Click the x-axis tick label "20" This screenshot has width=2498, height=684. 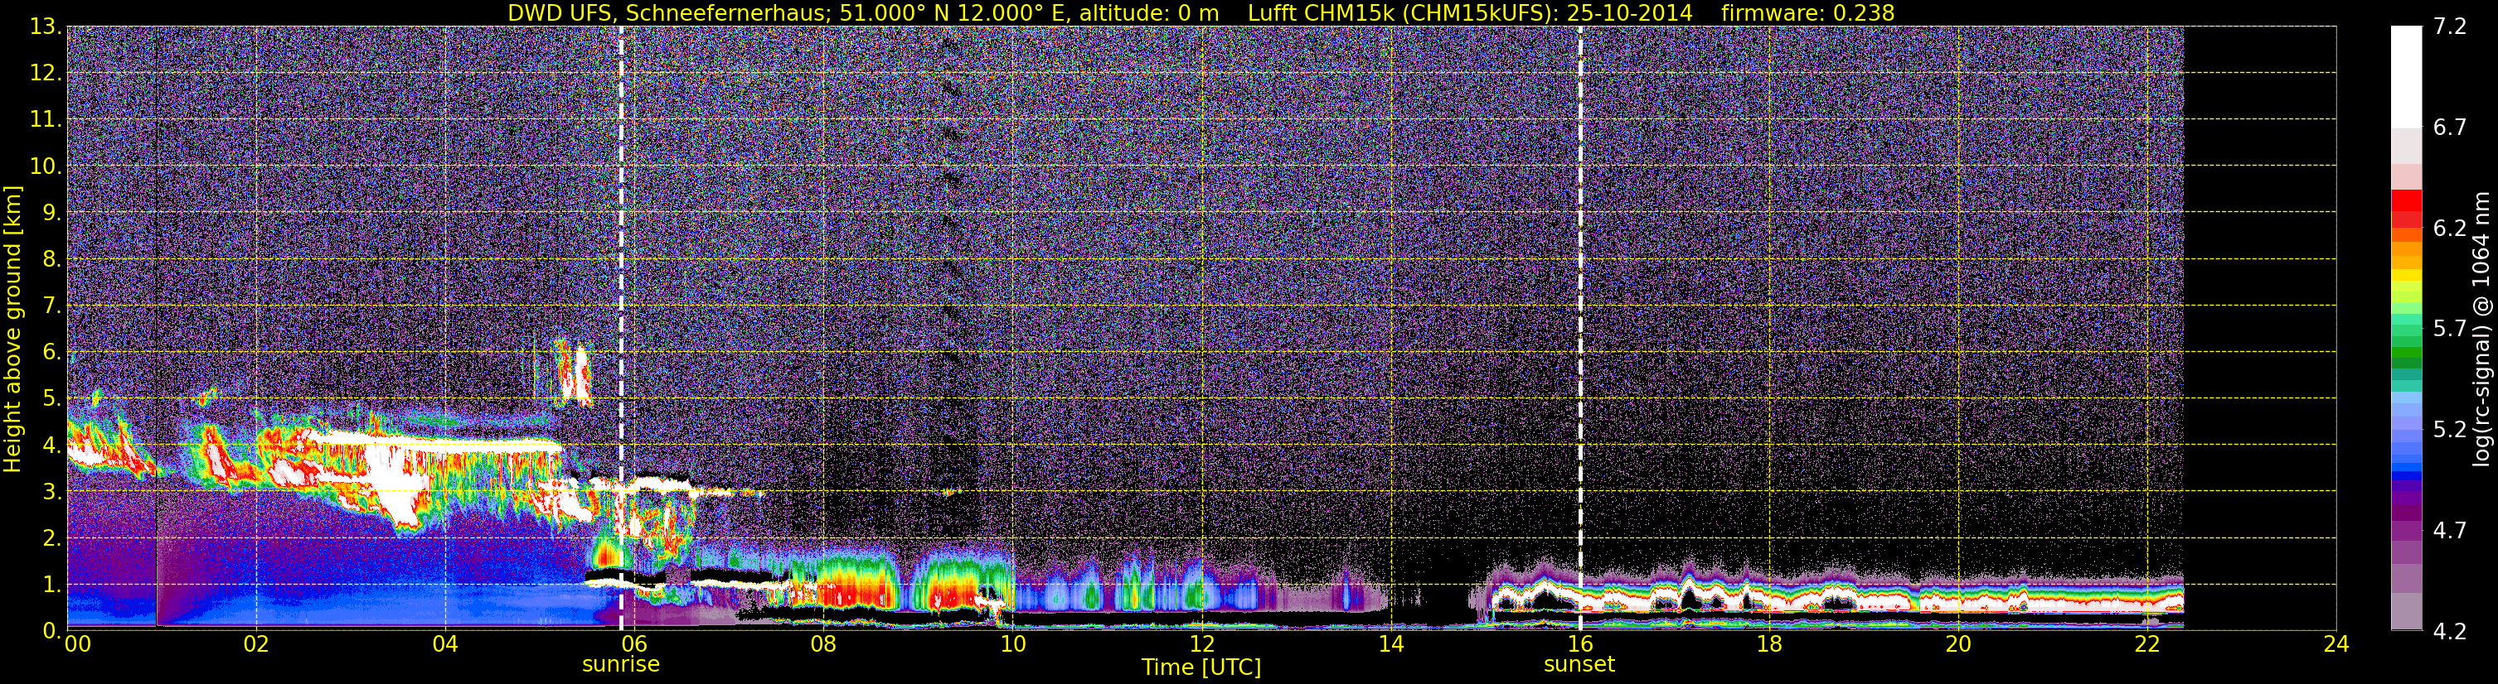(x=1958, y=644)
